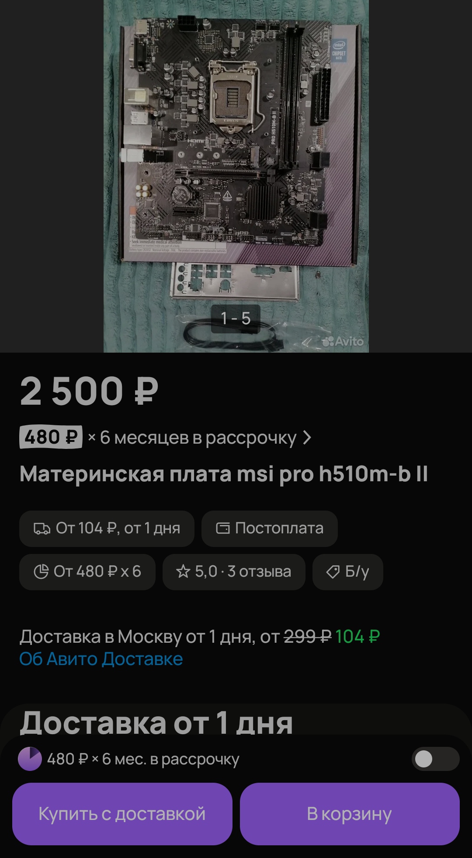Open the Об Авито Доставке link

tap(101, 659)
